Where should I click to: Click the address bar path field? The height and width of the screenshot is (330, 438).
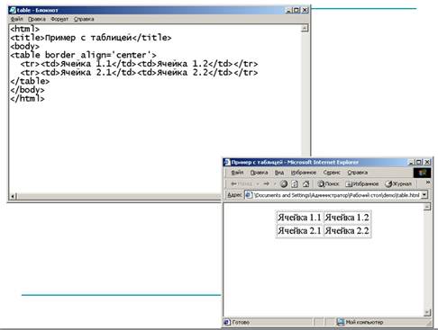336,195
